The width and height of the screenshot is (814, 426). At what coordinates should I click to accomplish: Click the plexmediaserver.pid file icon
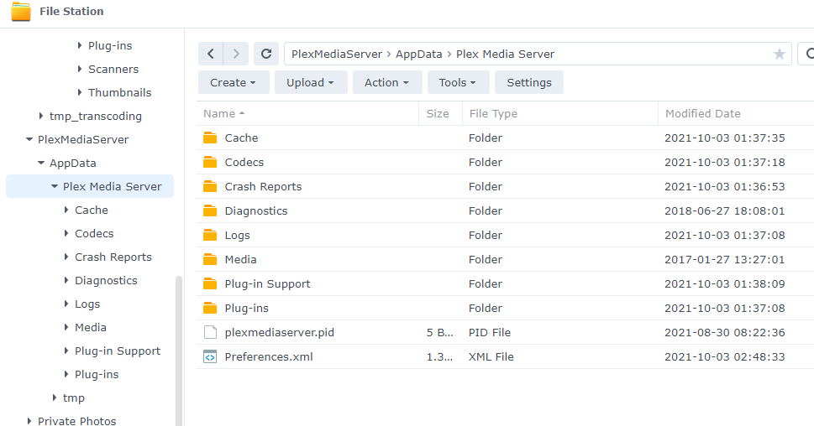(x=210, y=332)
